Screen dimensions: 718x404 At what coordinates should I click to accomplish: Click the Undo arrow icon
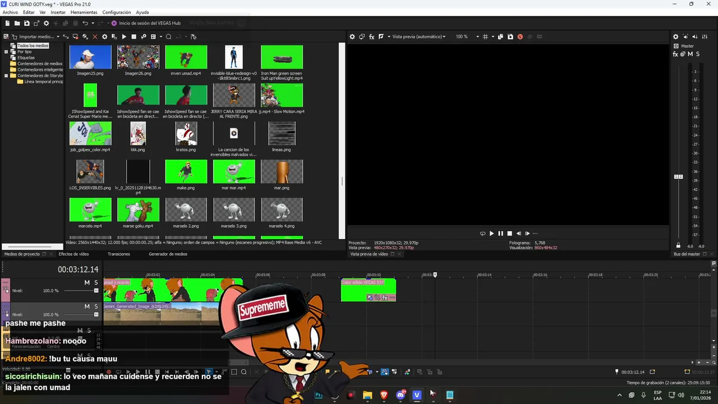pyautogui.click(x=85, y=24)
